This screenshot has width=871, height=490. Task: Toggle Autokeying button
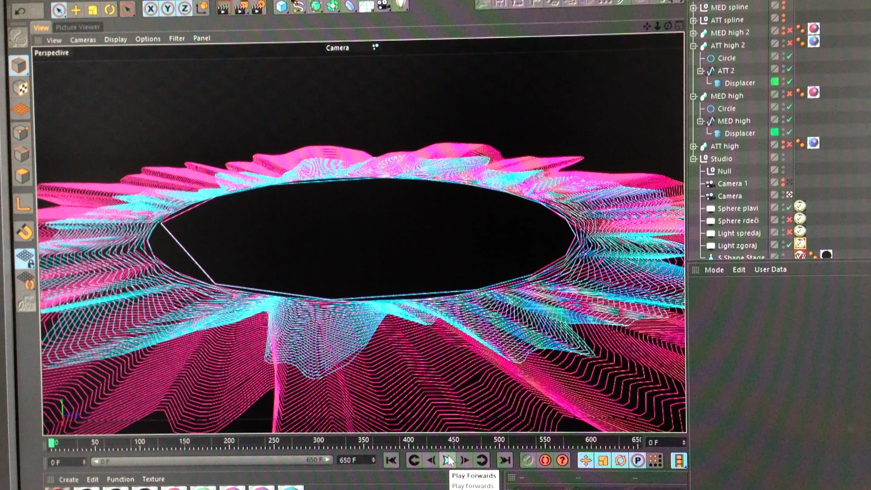545,461
